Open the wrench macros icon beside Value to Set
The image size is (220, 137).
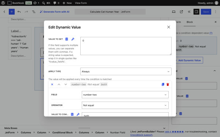73,39
